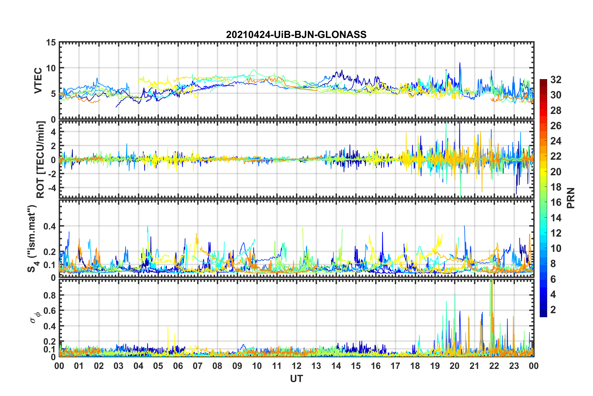Click the 01 hour tick on the UT axis
Viewport: 593px width, 396px height.
click(79, 366)
